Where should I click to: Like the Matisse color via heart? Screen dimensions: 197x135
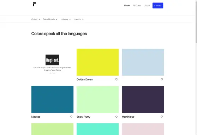[71, 117]
